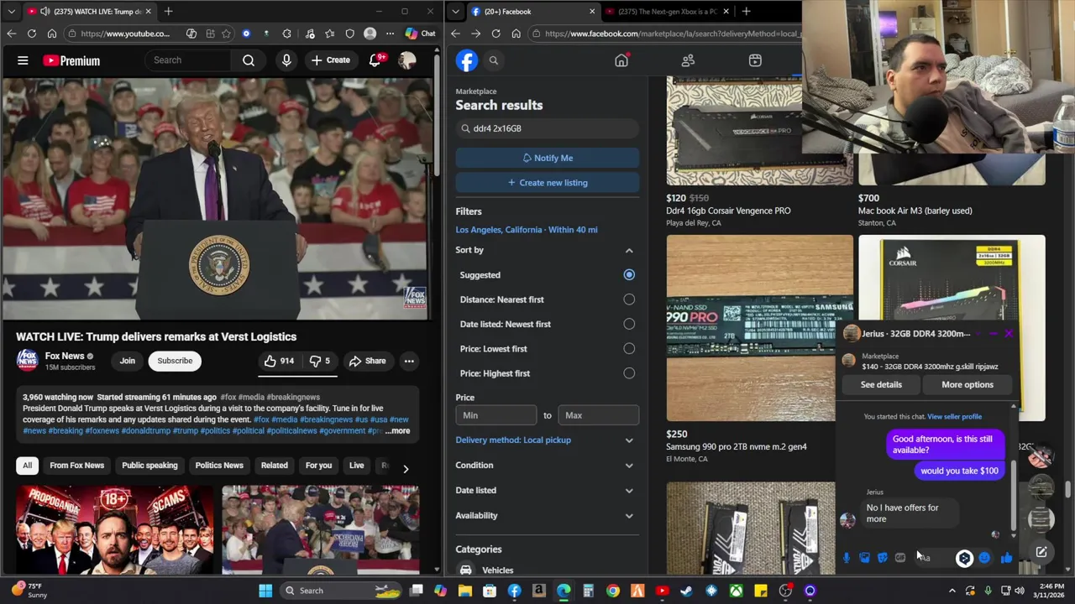This screenshot has height=604, width=1075.
Task: Record voice clip in Jerius chat
Action: tap(846, 558)
